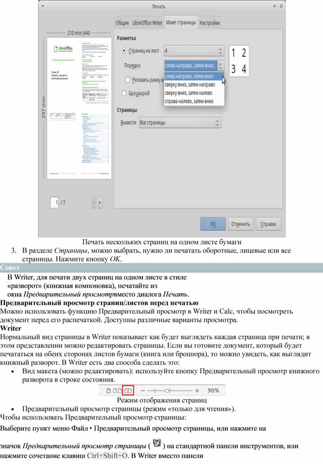The width and height of the screenshot is (323, 464).
Task: Click the 'Совет' tip header
Action: point(10,267)
